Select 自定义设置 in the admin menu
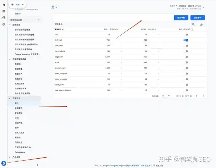Image resolution: width=216 pixels, height=168 pixels. (x=20, y=133)
